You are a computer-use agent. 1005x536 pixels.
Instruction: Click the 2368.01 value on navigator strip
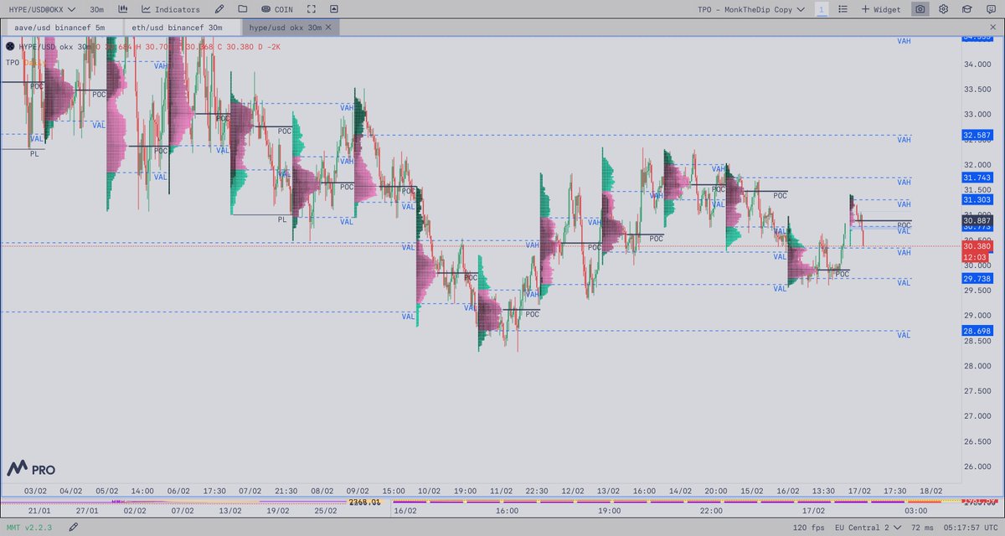click(364, 502)
